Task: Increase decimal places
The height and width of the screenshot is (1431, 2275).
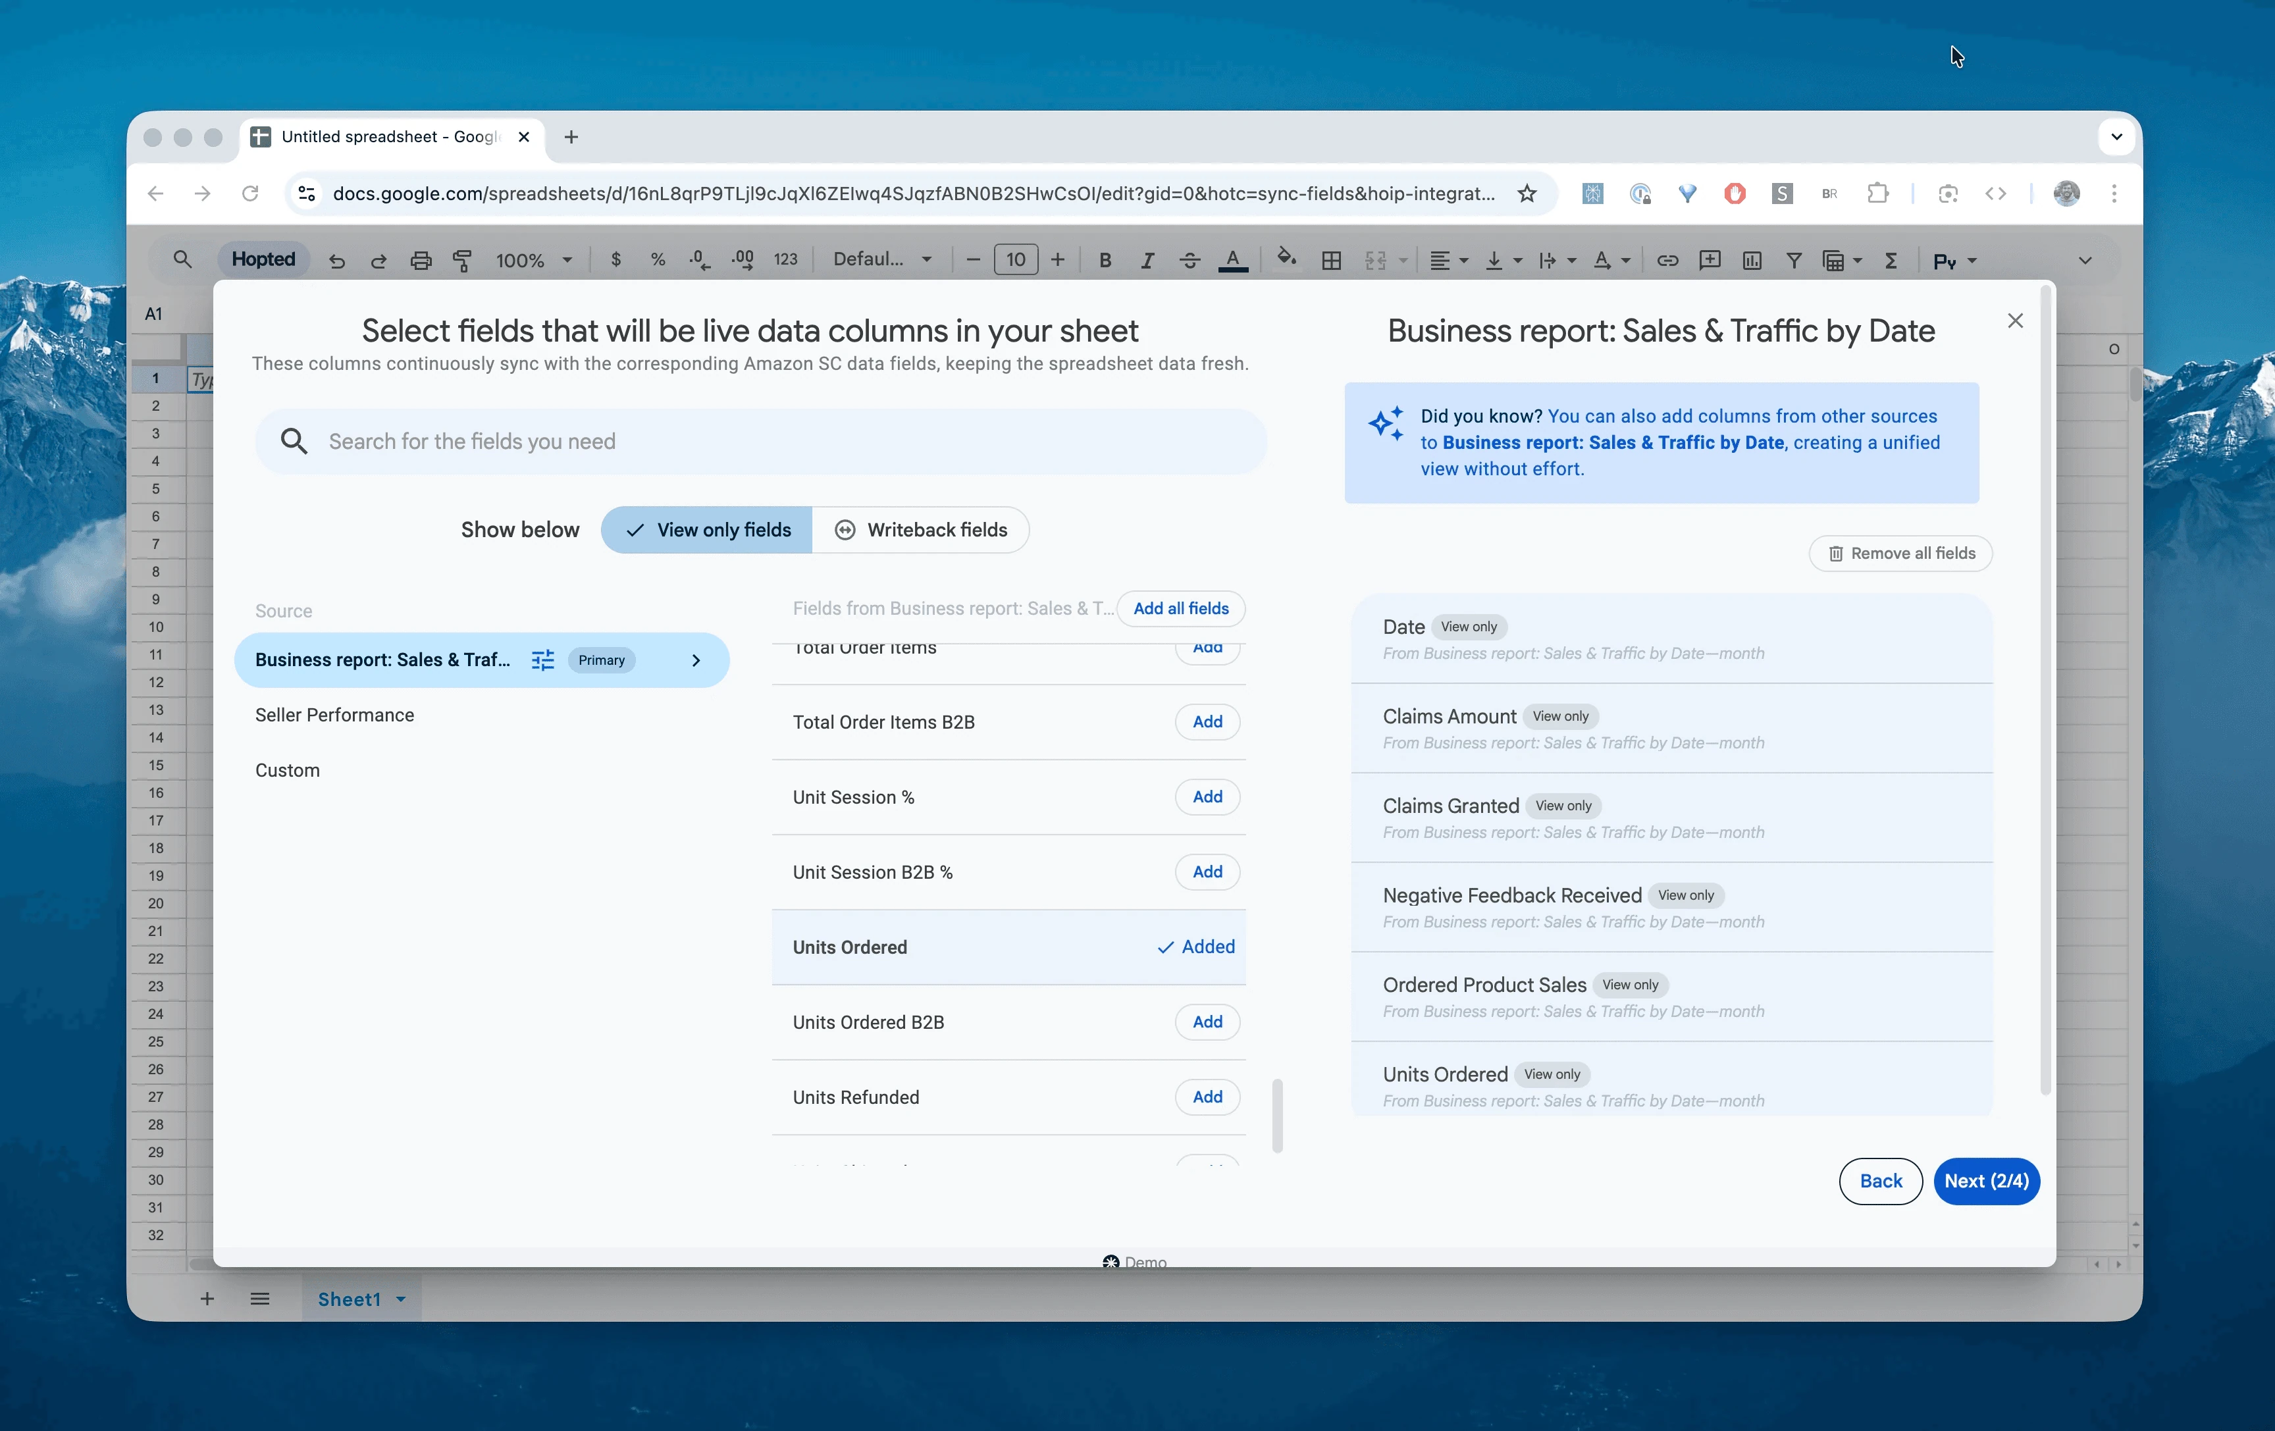Action: tap(744, 260)
